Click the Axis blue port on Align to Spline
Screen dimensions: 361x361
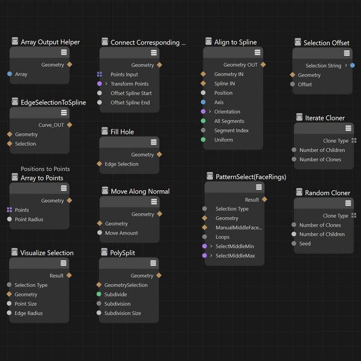pyautogui.click(x=203, y=102)
